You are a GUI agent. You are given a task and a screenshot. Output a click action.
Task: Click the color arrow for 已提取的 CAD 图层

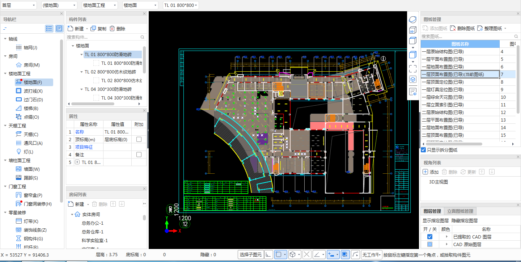[x=446, y=237]
